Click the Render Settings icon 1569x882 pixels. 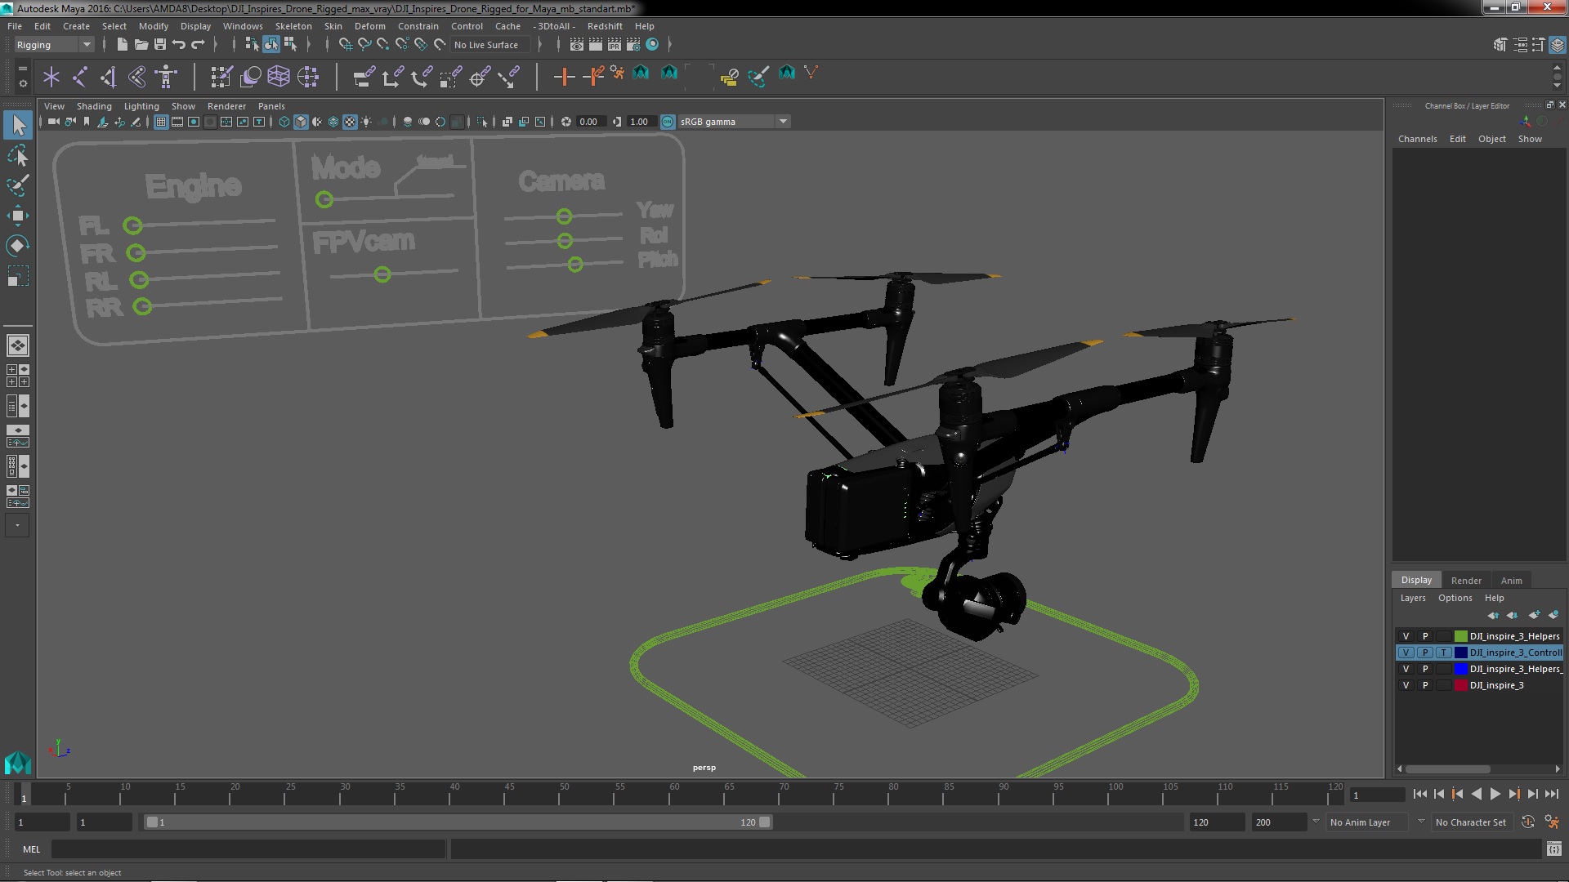[633, 44]
